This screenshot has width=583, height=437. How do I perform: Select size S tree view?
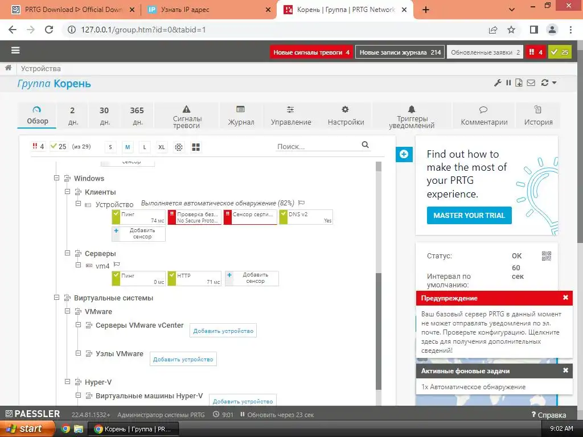point(110,147)
